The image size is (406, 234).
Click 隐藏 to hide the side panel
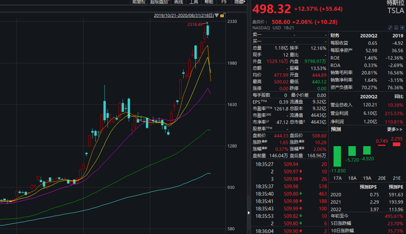239,2
